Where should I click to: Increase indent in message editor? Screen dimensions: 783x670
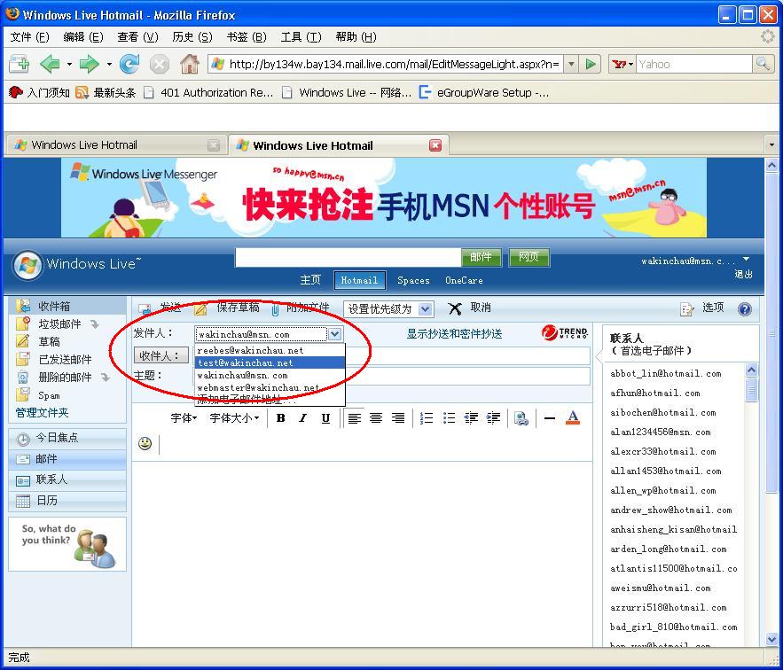(493, 418)
